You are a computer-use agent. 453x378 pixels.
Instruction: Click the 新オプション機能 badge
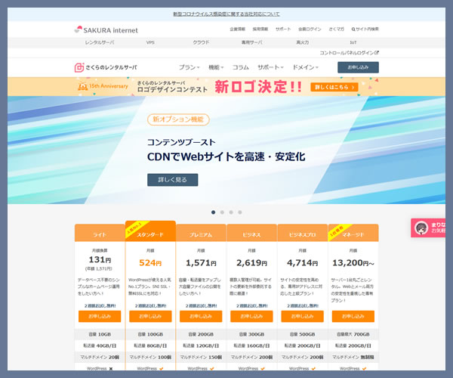[x=178, y=119]
